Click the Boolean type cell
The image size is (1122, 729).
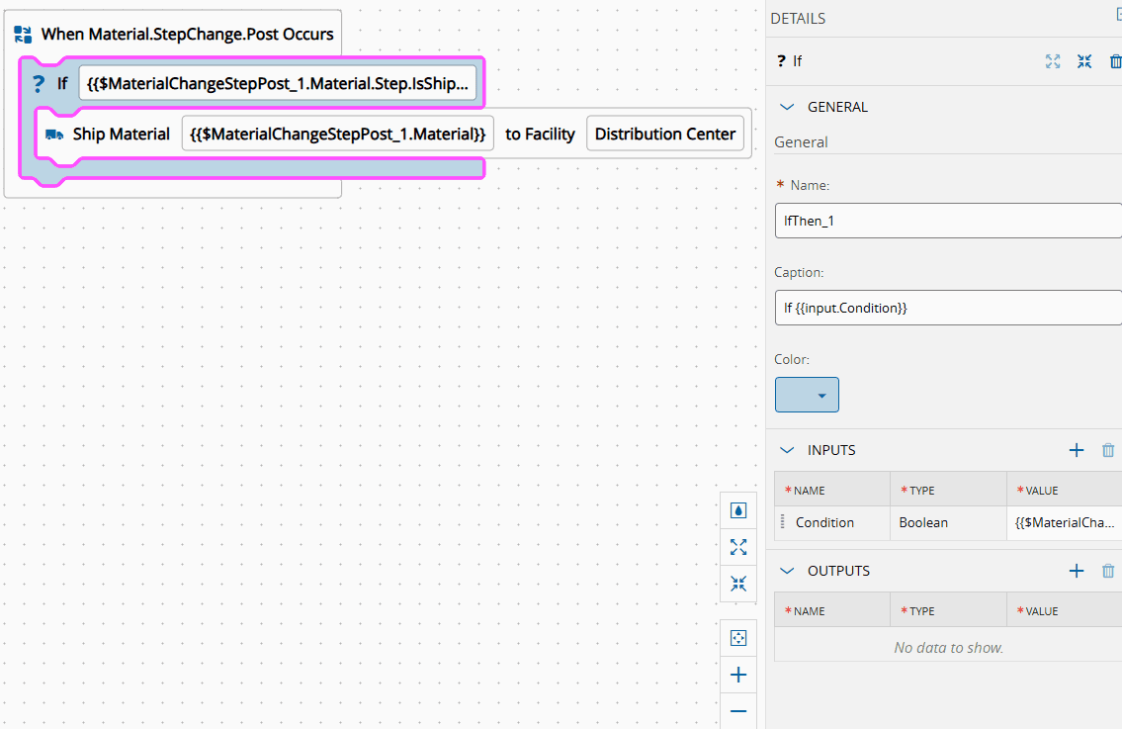tap(948, 522)
